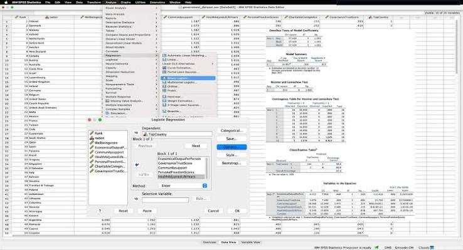
Task: Click the Classic theme icon in status bar
Action: coord(432,247)
